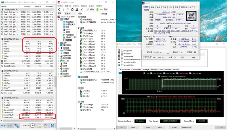Image resolution: width=227 pixels, height=130 pixels.
Task: Enable the Stress system memory checkbox
Action: (x=122, y=59)
